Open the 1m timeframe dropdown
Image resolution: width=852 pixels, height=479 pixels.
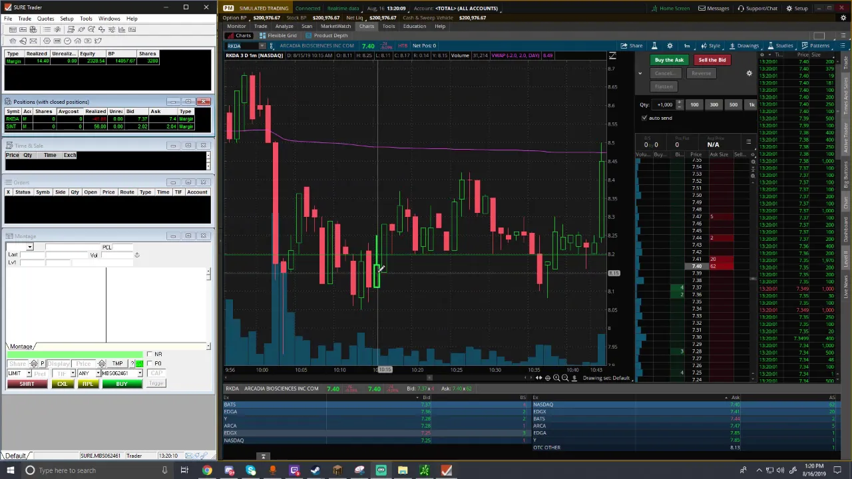click(687, 46)
